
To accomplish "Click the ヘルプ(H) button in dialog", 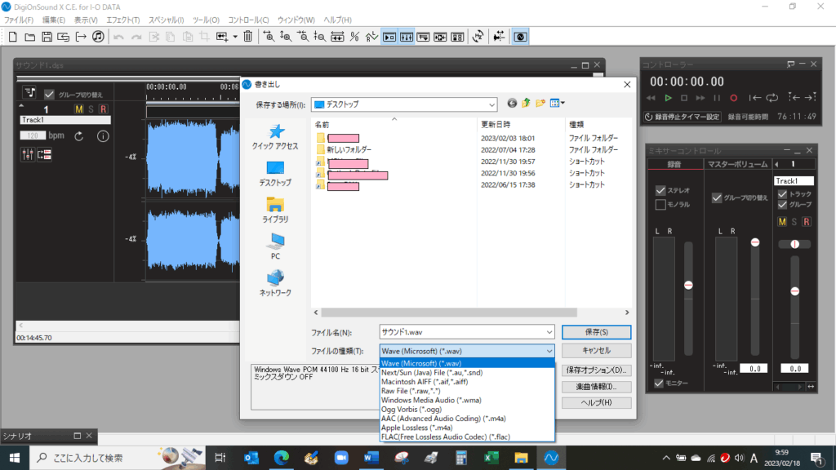I will pyautogui.click(x=596, y=403).
